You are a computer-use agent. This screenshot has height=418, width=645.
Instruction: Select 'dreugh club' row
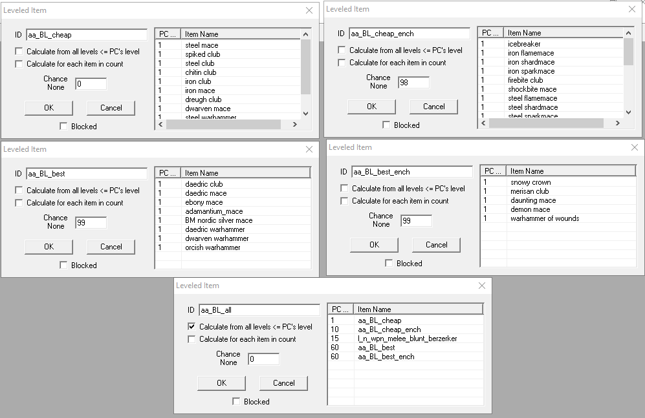click(228, 99)
